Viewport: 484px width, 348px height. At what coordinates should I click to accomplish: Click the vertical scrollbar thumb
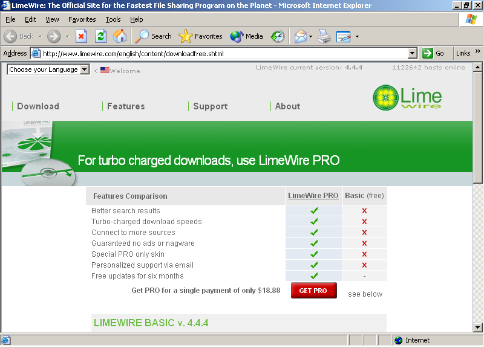pos(477,127)
